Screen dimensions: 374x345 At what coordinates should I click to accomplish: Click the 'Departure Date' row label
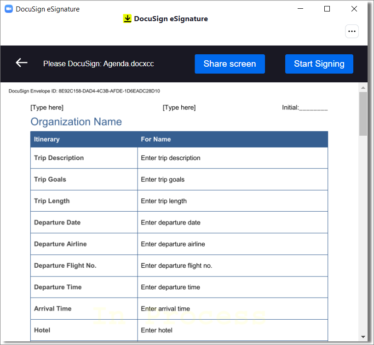point(57,222)
